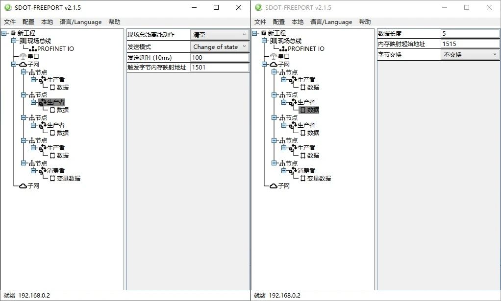The image size is (501, 301).
Task: Click the green app logo in the left window's title bar
Action: pos(8,7)
